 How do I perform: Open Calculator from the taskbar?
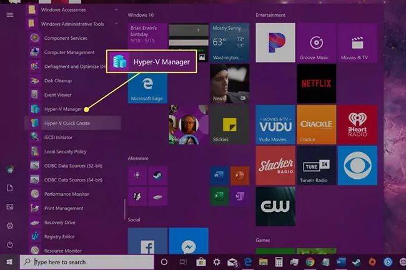click(x=279, y=262)
